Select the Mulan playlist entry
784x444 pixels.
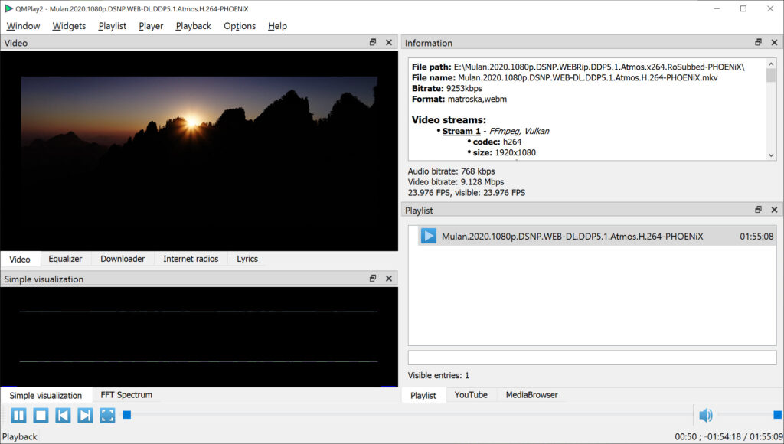[597, 236]
